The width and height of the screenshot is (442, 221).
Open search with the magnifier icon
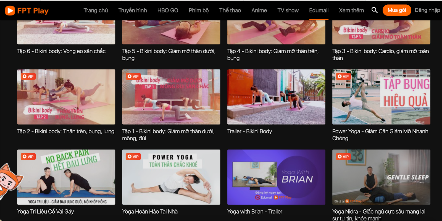pyautogui.click(x=374, y=10)
